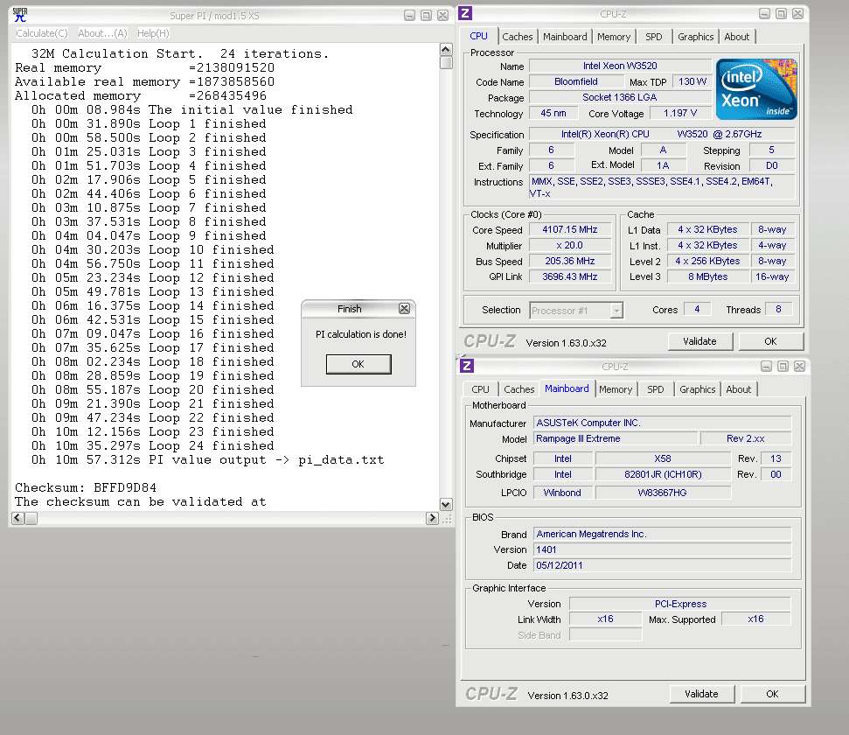Minimize the Super PI window
This screenshot has width=849, height=735.
pos(410,15)
